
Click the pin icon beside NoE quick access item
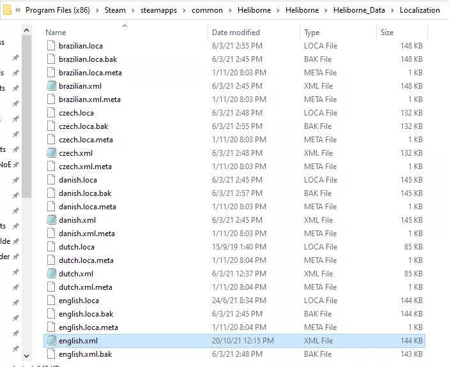coord(16,165)
